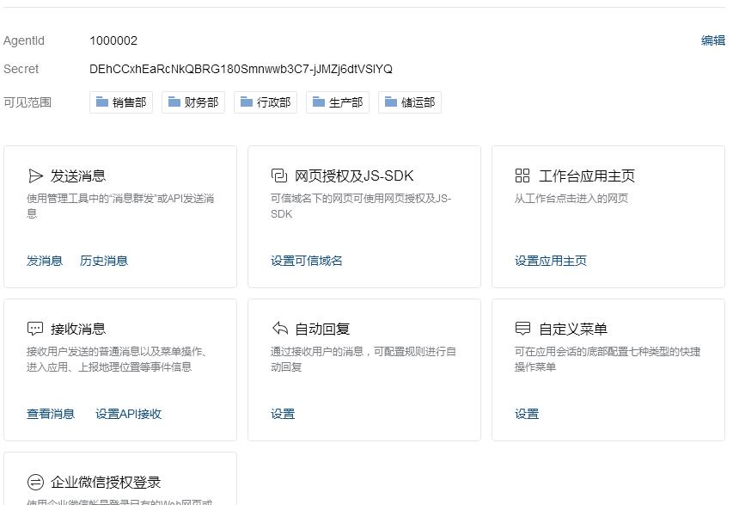733x505 pixels.
Task: Open the 历史消息 link
Action: (103, 261)
